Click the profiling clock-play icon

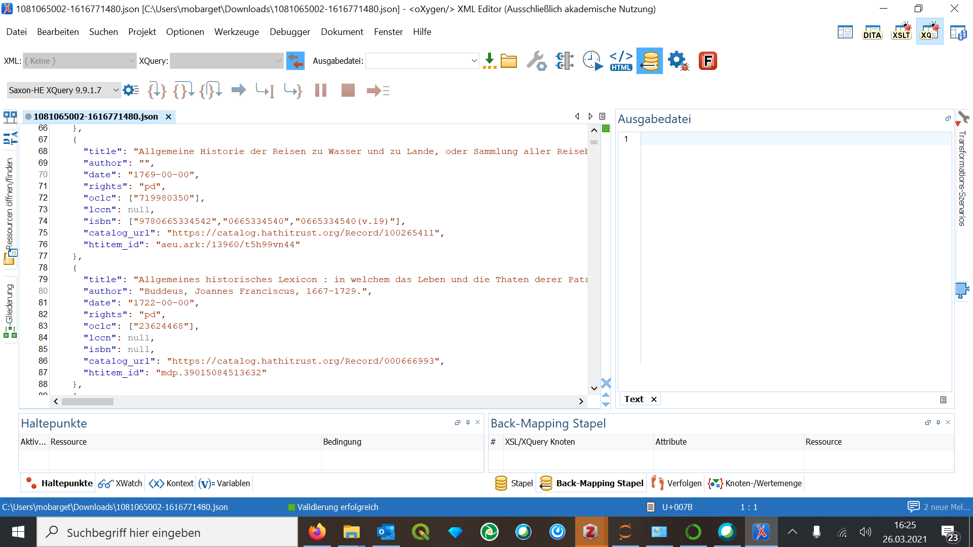pos(592,61)
